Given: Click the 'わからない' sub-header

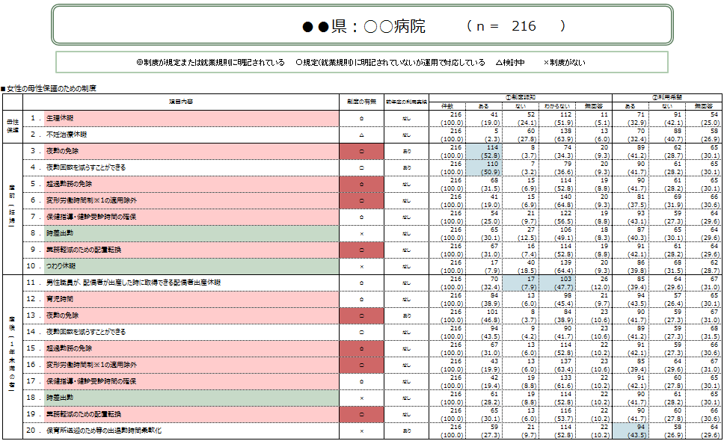Looking at the screenshot, I should [x=557, y=106].
